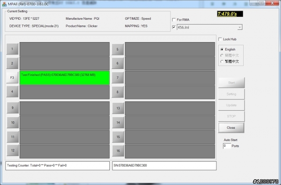Screen dimensions: 281x185
Task: Enable the For RMA checkbox
Action: click(174, 20)
